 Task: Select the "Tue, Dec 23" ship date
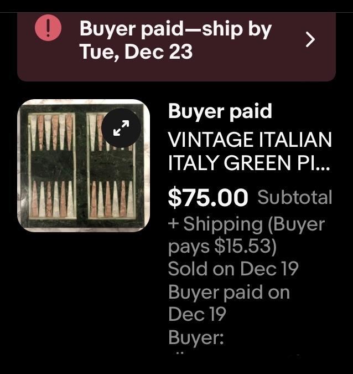(x=136, y=52)
